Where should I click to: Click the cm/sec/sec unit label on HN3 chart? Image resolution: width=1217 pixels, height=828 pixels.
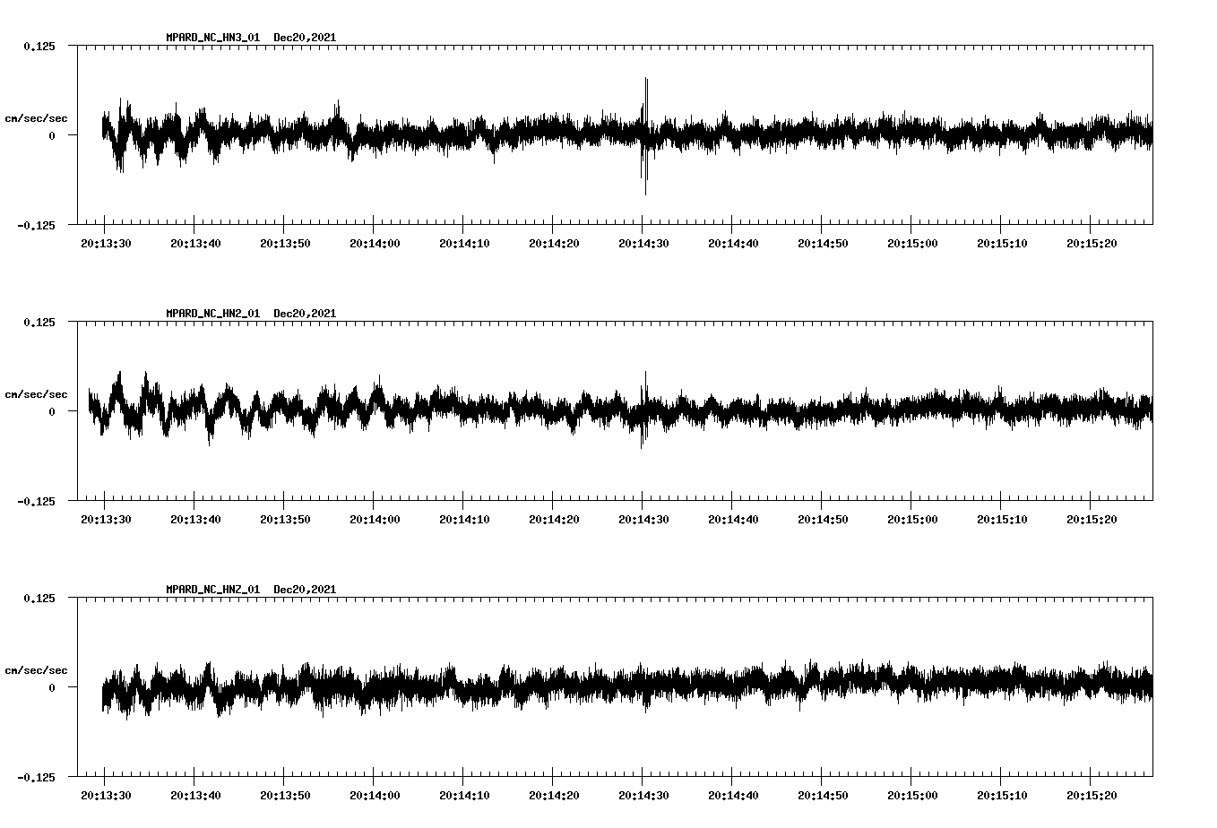click(x=37, y=118)
